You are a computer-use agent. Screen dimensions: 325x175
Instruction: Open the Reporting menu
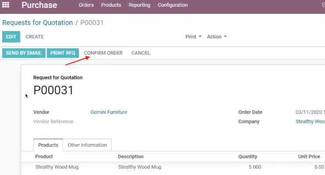139,5
